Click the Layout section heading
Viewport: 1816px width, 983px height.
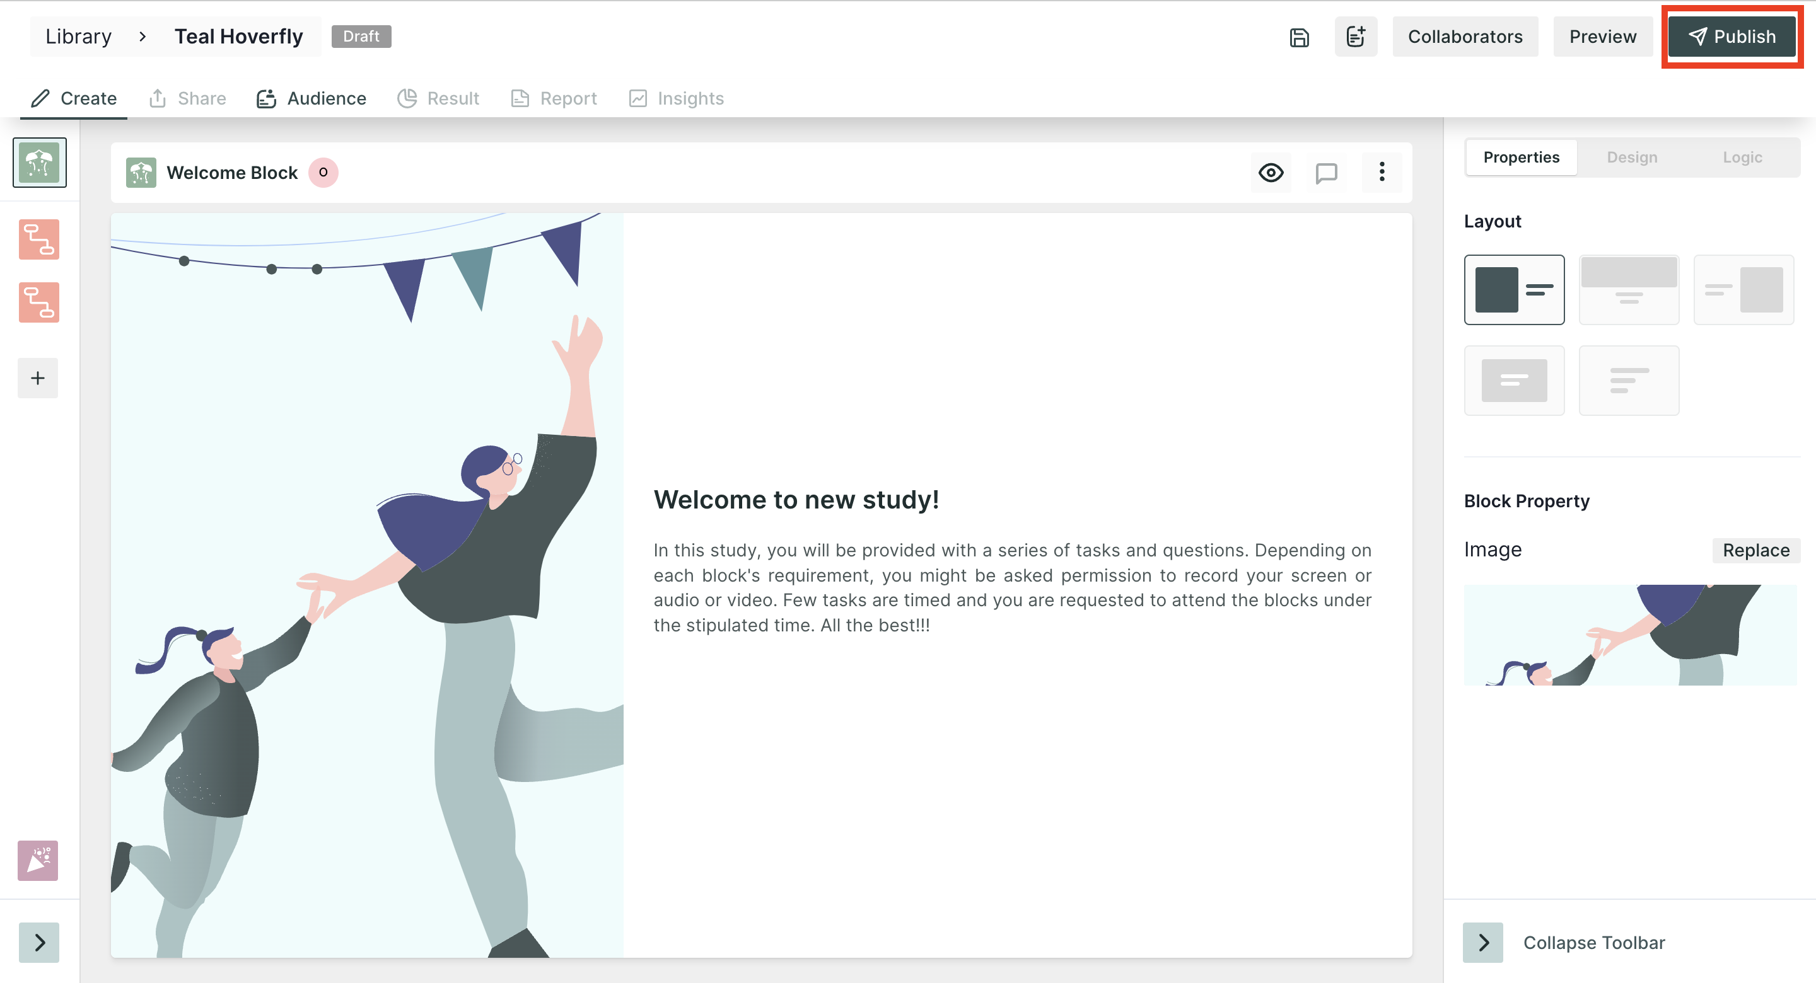pos(1493,221)
